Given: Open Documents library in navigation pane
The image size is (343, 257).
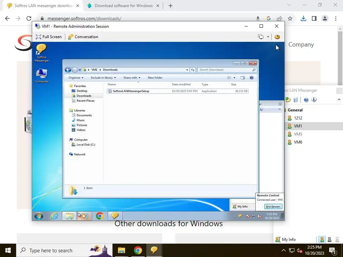Looking at the screenshot, I should pos(84,115).
